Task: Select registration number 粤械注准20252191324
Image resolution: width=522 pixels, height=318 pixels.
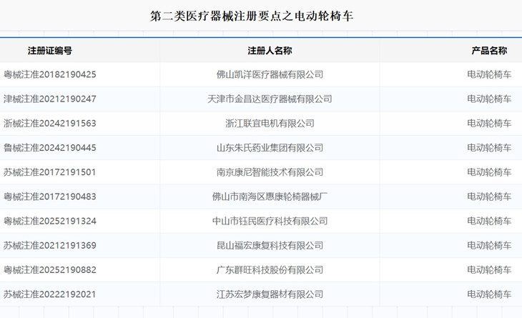Action: point(50,222)
